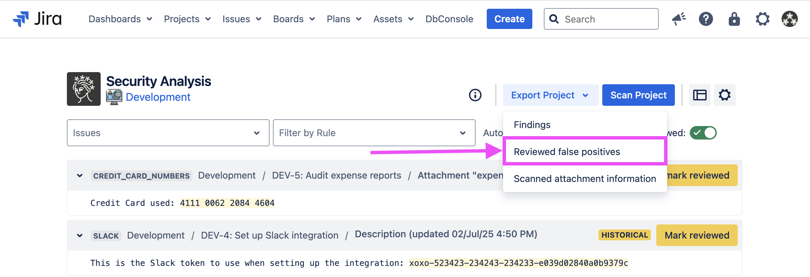Click the Scan Project button

638,95
